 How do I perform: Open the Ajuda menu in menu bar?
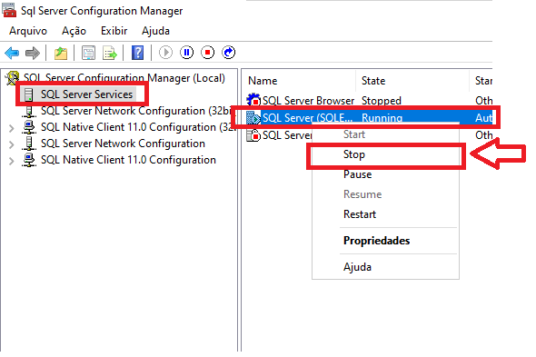(155, 31)
